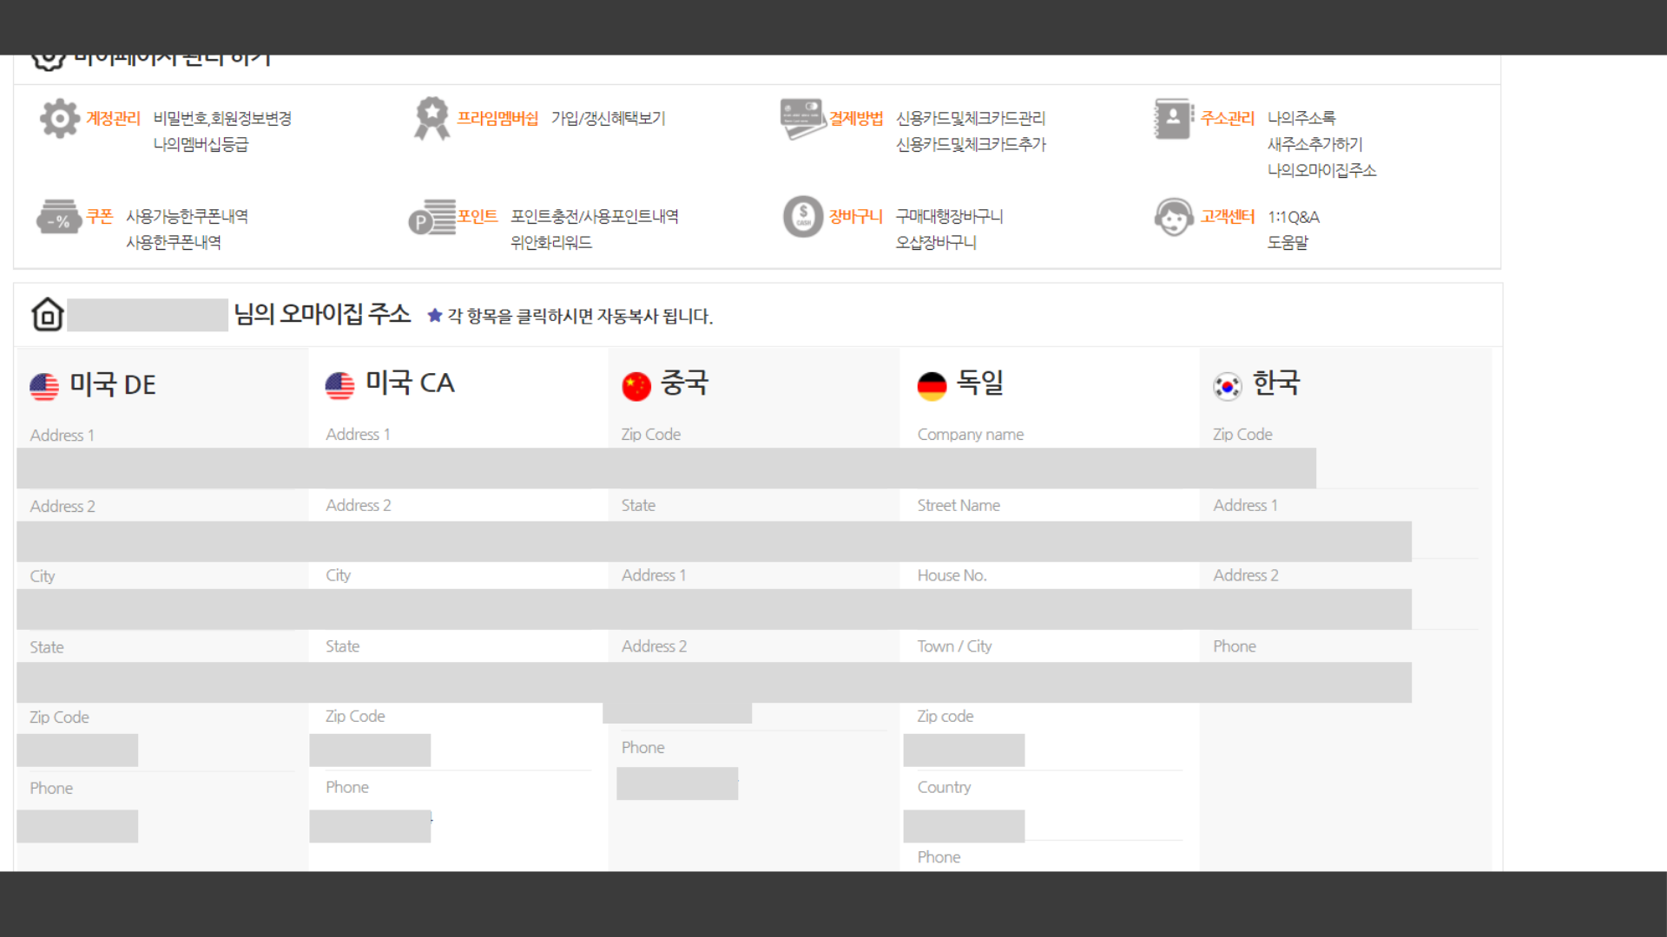Click the 고객센터 headset agent icon

(x=1174, y=217)
